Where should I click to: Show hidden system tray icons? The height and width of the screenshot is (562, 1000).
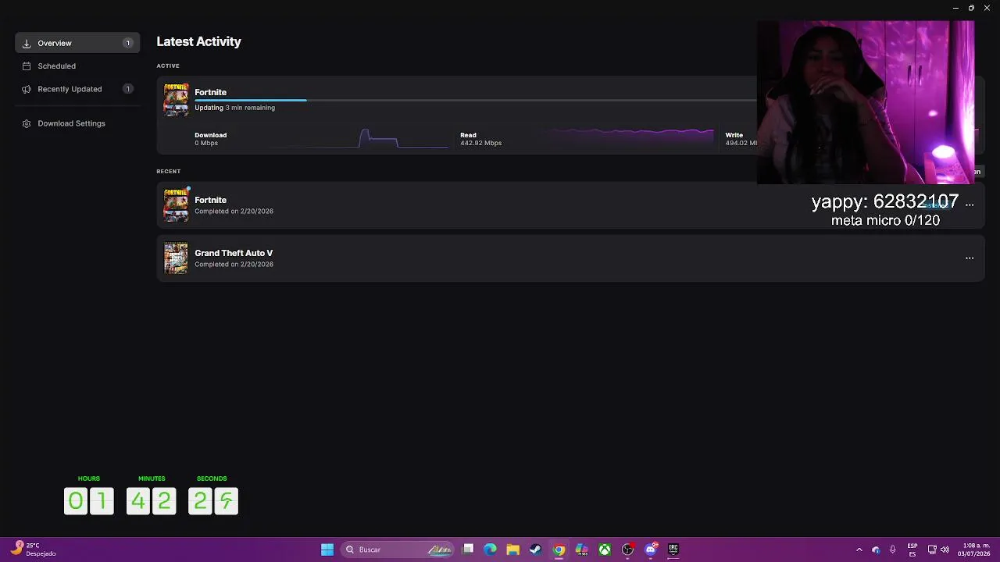(x=859, y=550)
